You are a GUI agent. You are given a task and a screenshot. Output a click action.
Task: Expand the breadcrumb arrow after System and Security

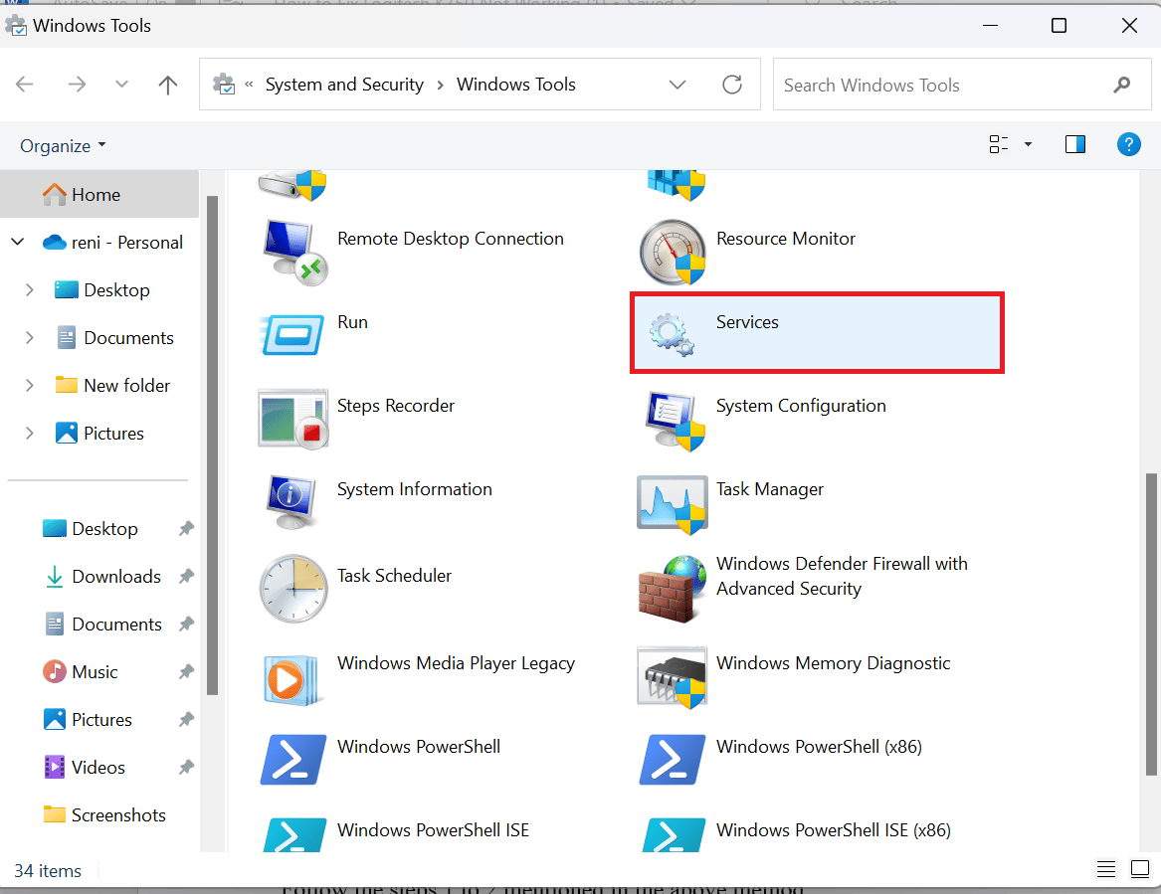click(x=441, y=86)
